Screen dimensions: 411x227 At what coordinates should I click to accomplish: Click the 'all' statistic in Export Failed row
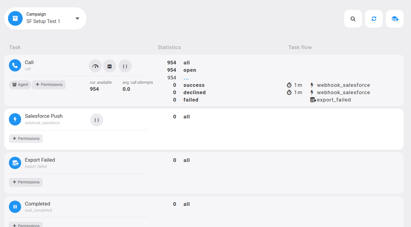(187, 160)
